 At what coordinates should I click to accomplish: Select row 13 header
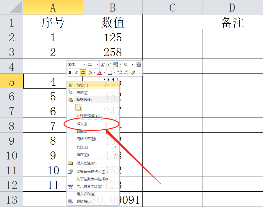coord(12,199)
